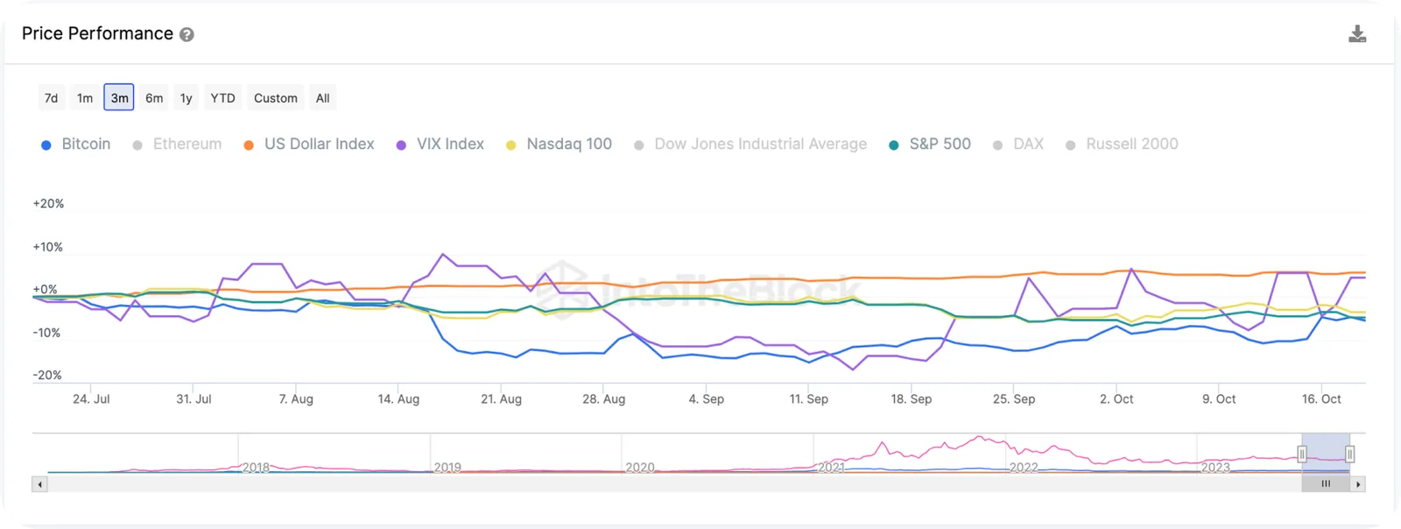Download the Price Performance chart data
Image resolution: width=1401 pixels, height=529 pixels.
[x=1357, y=34]
